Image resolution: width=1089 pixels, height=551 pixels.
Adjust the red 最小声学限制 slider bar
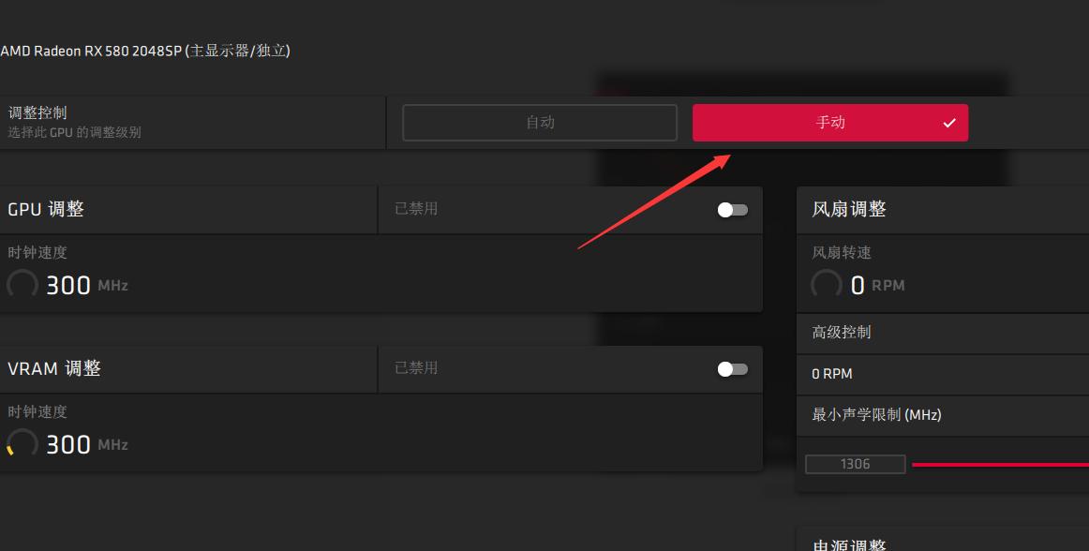(x=1000, y=465)
